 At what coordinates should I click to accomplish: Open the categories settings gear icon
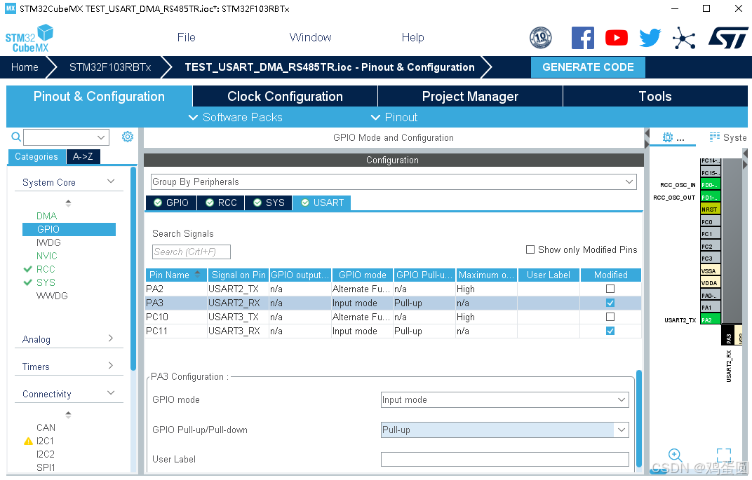(128, 137)
